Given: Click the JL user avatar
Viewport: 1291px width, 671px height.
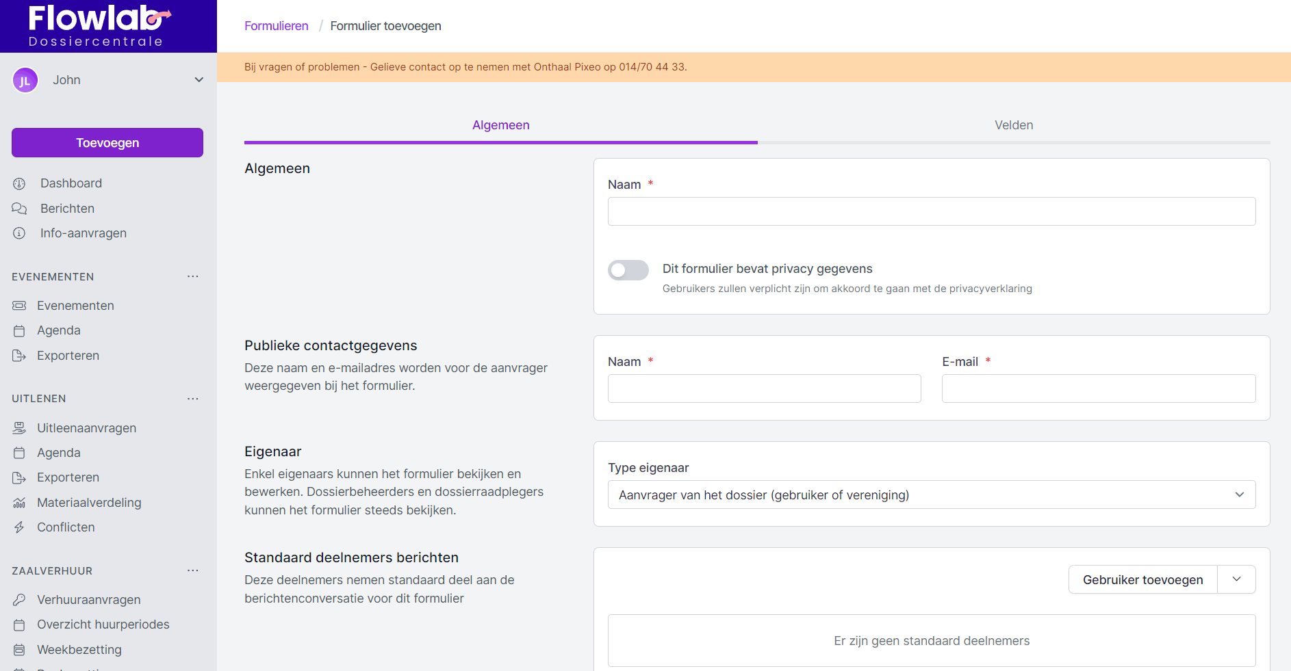Looking at the screenshot, I should pos(25,81).
